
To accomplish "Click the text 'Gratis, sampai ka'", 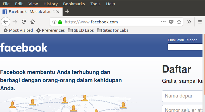I will 182,81.
